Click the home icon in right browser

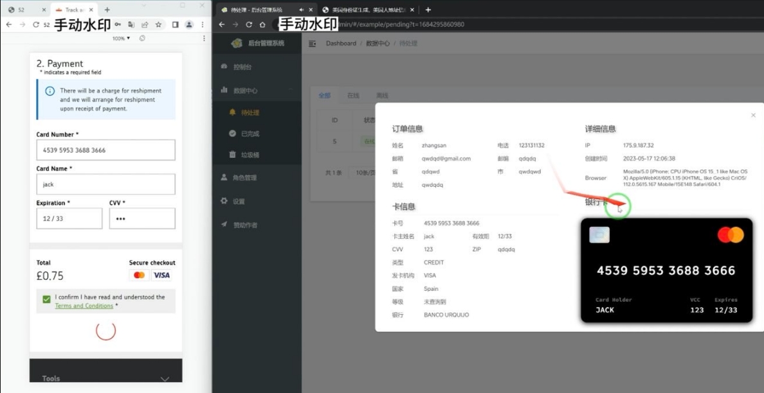(x=262, y=24)
